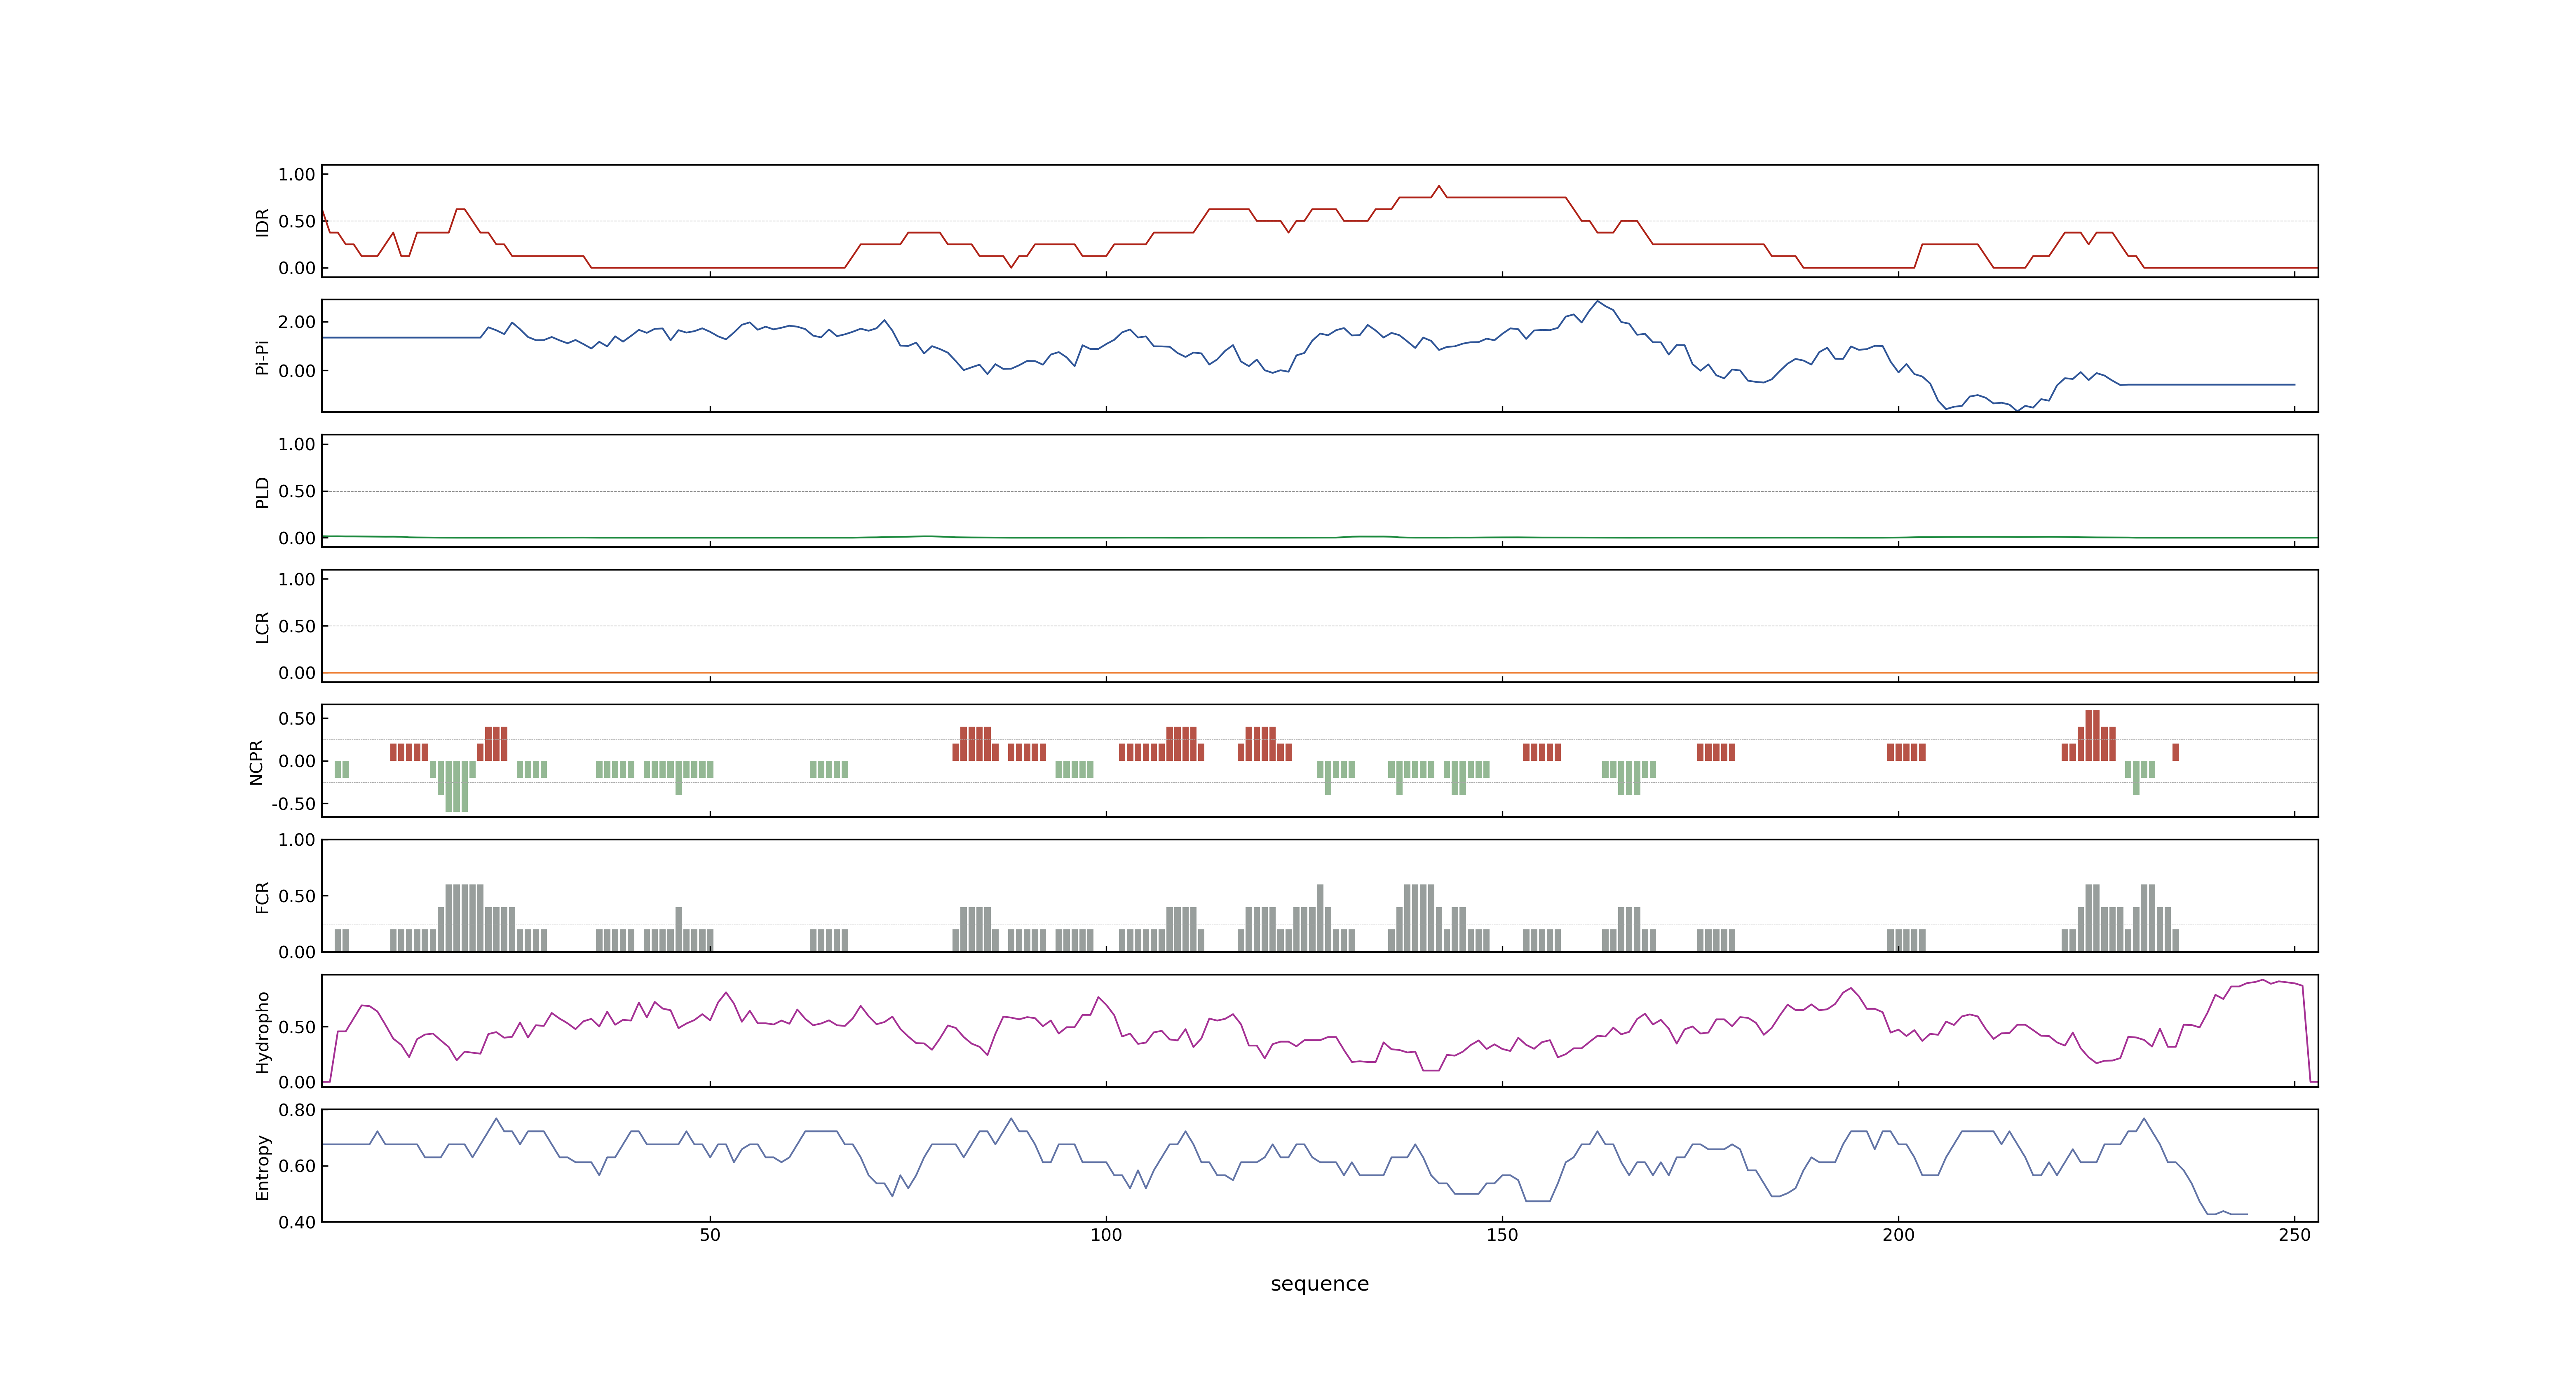Screen dimensions: 2576x1373
Task: Click the x-axis tick label 50
Action: (710, 1235)
